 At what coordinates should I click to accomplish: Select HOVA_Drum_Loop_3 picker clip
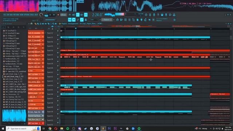click(x=36, y=59)
